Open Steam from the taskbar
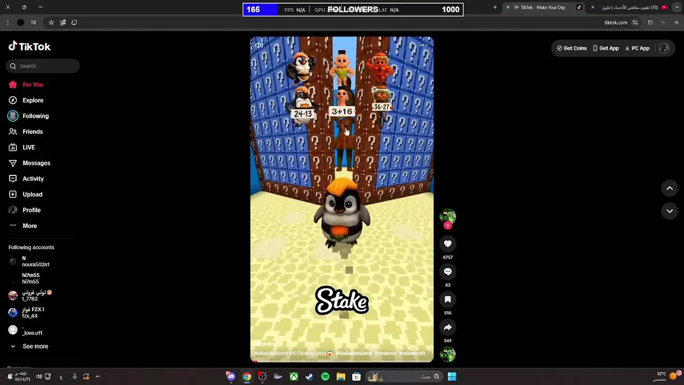Viewport: 684px width, 385px height. click(x=309, y=376)
